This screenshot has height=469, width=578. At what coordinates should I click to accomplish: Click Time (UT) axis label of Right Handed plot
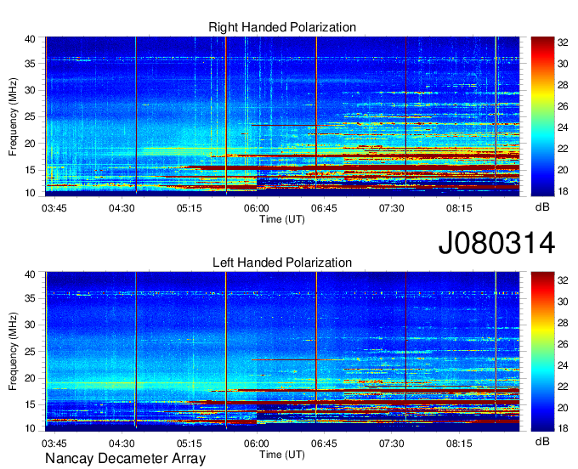282,219
